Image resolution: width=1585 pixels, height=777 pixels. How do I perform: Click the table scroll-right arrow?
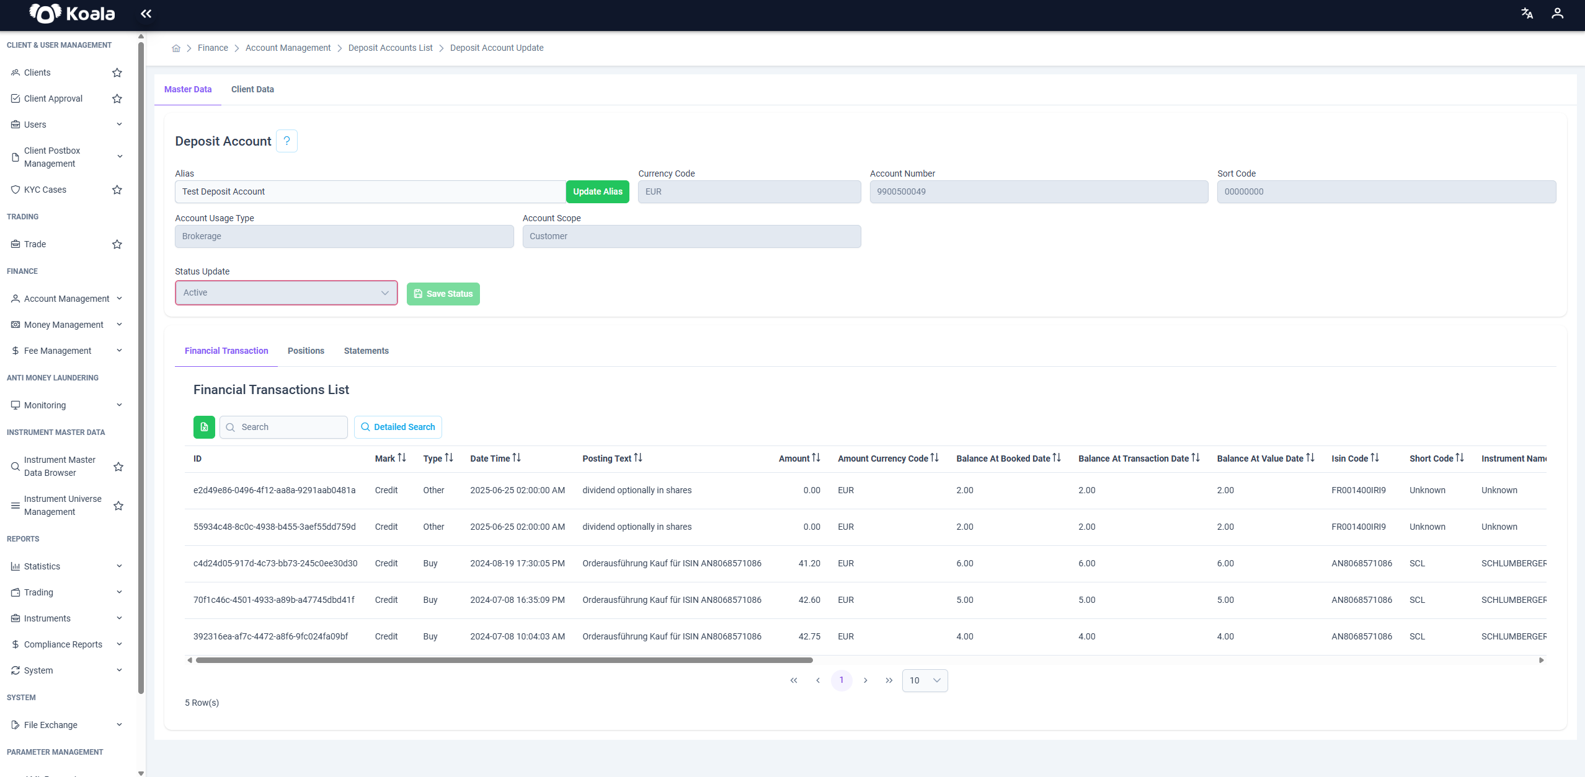coord(1542,661)
